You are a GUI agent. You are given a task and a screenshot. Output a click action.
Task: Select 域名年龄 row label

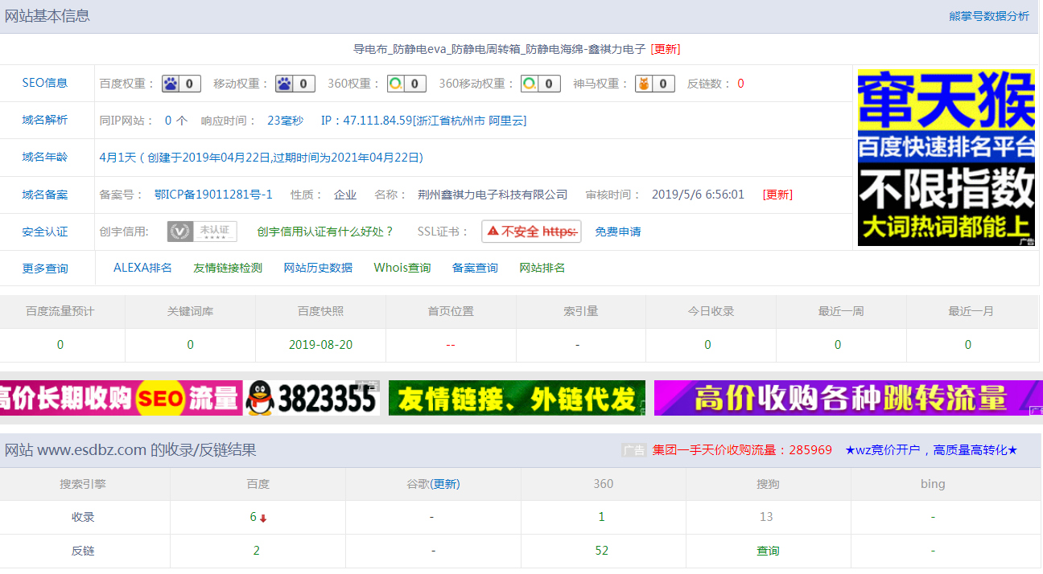pos(45,157)
